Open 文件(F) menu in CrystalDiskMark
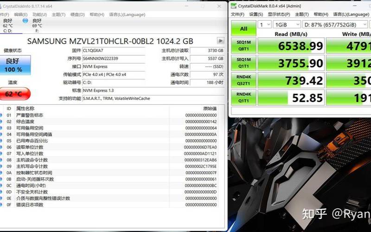Image resolution: width=371 pixels, height=232 pixels. pyautogui.click(x=237, y=14)
